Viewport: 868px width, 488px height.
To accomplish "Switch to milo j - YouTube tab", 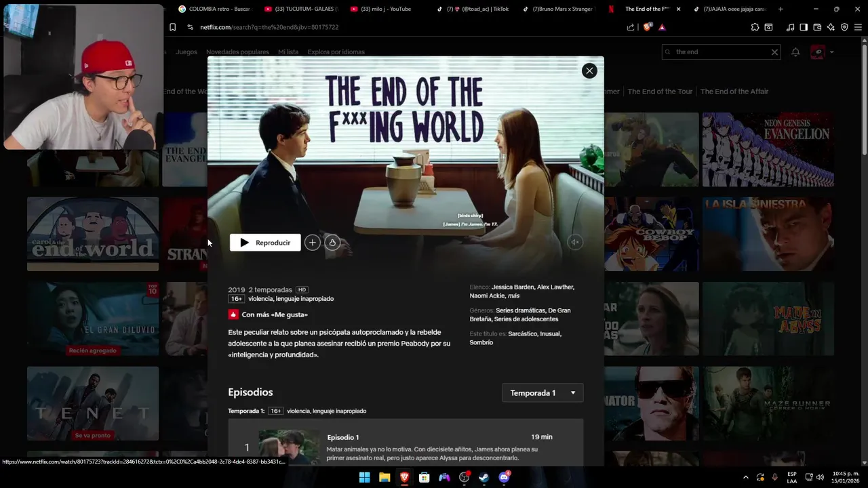I will point(386,9).
